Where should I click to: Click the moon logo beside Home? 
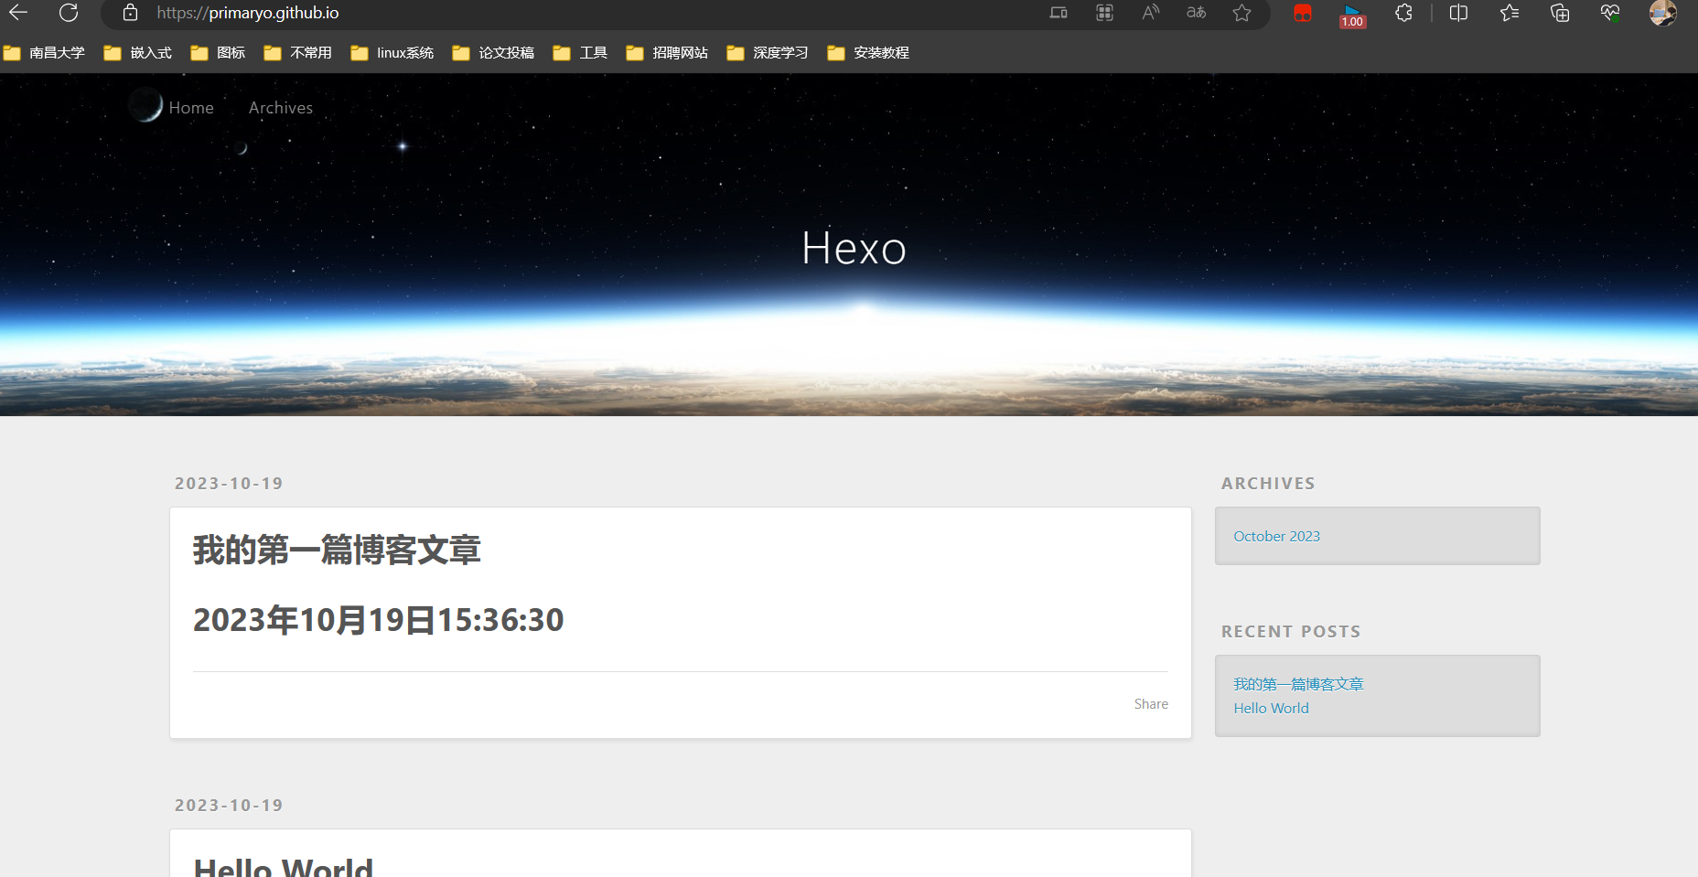145,105
